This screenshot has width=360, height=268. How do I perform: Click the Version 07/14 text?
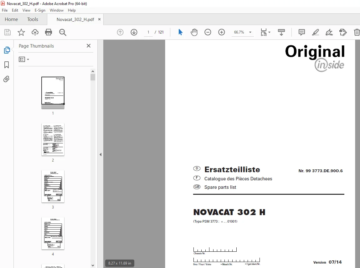[327, 262]
